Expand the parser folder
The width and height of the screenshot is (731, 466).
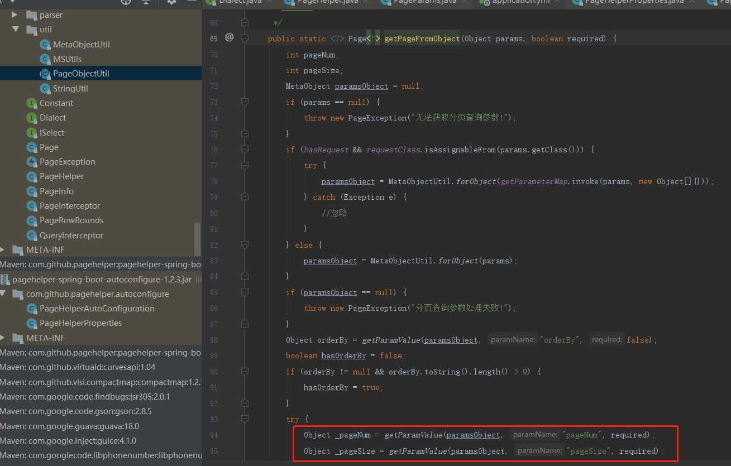point(15,15)
